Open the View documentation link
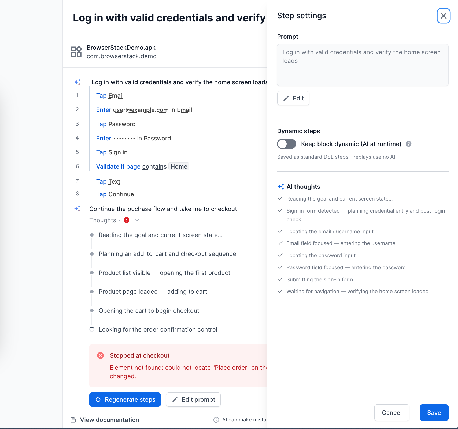The height and width of the screenshot is (429, 458). pyautogui.click(x=109, y=420)
